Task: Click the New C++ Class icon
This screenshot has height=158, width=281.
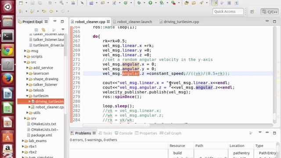Action: click(126, 3)
